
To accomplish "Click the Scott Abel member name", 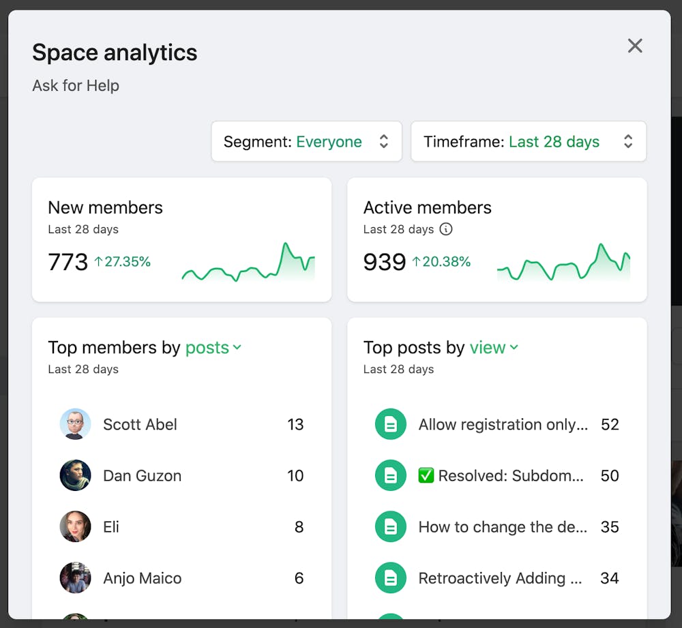I will click(x=140, y=424).
